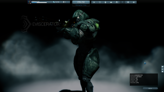Click the credits currency icon showing 126,394
Image resolution: width=164 pixels, height=92 pixels.
tap(54, 2)
